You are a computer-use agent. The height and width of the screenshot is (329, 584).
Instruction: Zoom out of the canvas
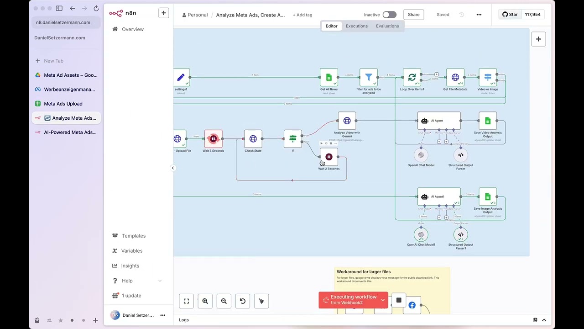224,301
